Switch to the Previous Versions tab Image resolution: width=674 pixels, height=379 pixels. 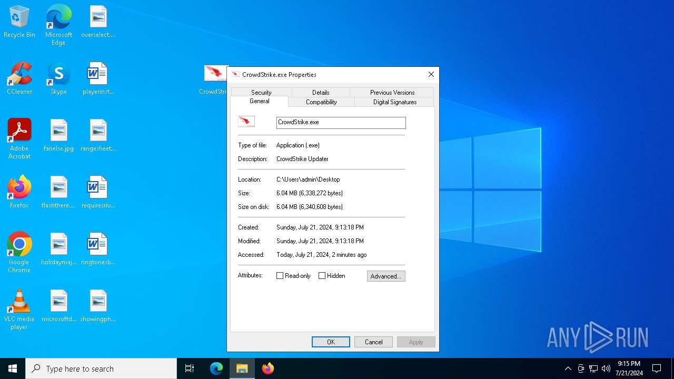pos(392,92)
